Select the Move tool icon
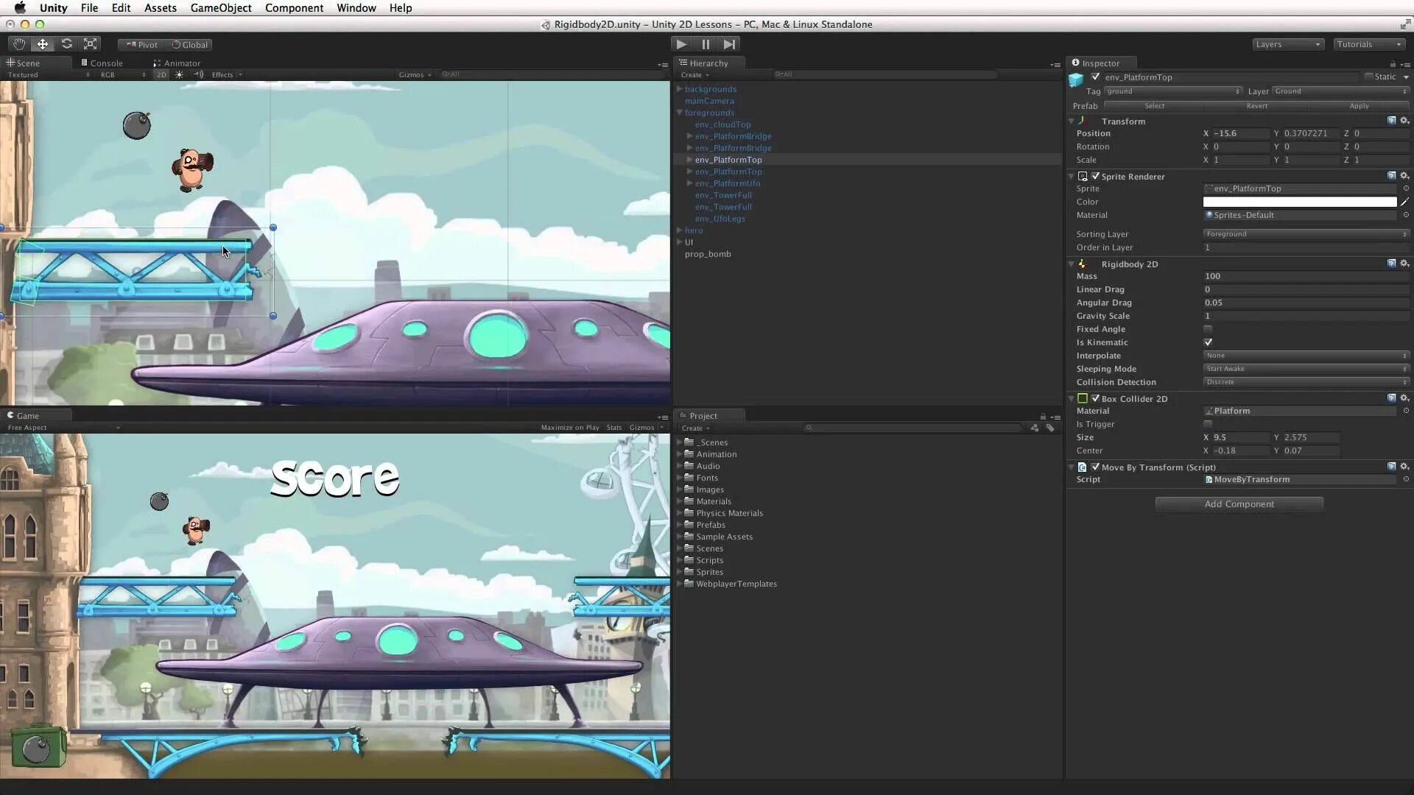Image resolution: width=1414 pixels, height=795 pixels. pyautogui.click(x=43, y=44)
